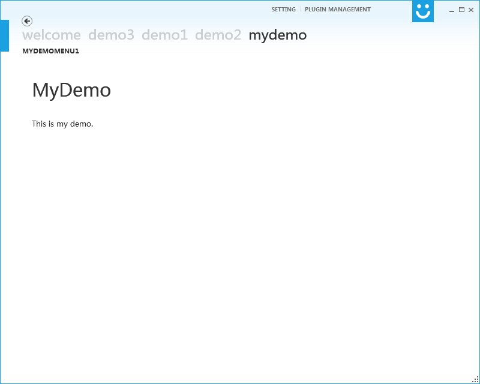Click the back arrow icon
The height and width of the screenshot is (384, 480).
coord(27,21)
